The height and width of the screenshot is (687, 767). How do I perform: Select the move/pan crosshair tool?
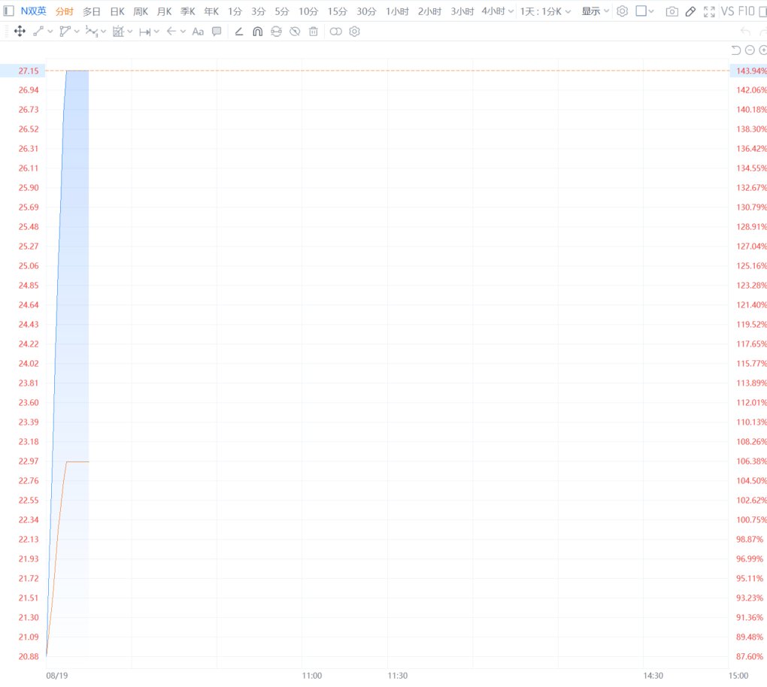point(20,32)
